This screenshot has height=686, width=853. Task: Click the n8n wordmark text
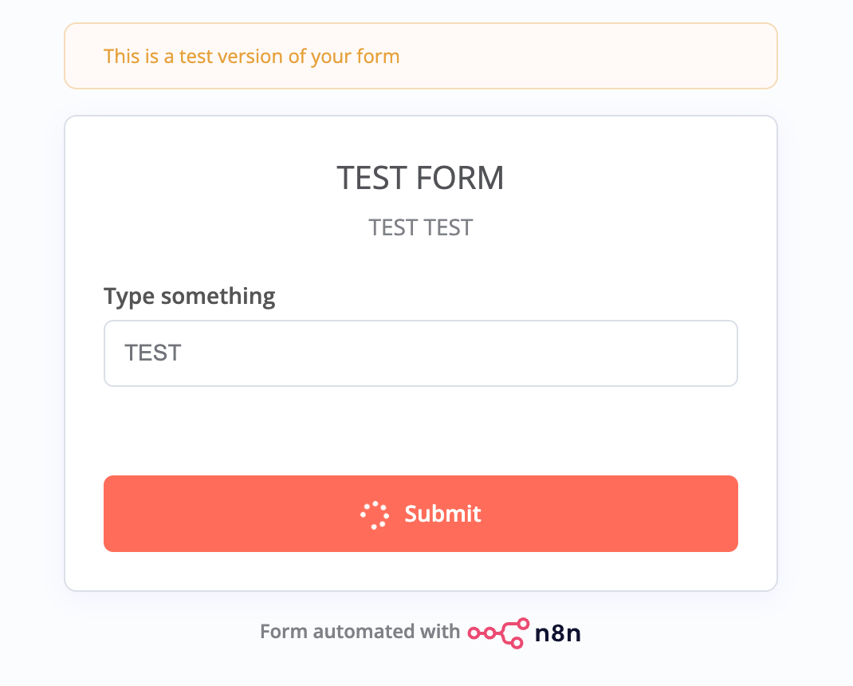coord(557,633)
